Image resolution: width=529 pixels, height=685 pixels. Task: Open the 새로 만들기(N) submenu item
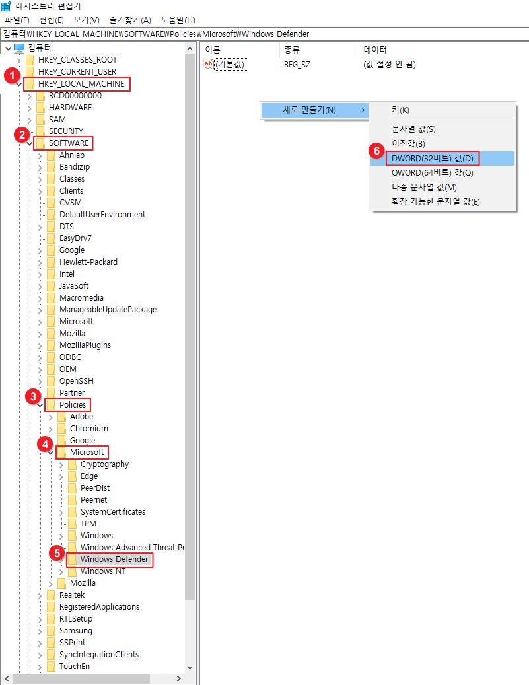[x=314, y=110]
